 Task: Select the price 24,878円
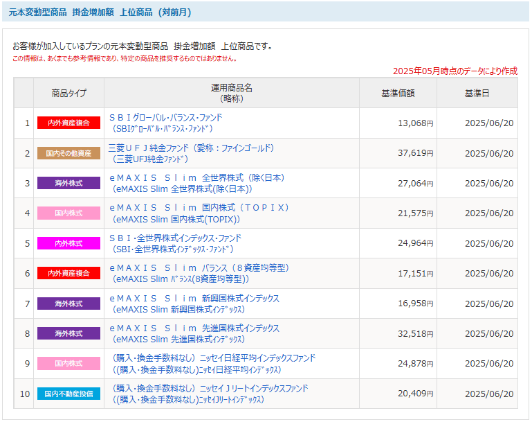tap(416, 364)
